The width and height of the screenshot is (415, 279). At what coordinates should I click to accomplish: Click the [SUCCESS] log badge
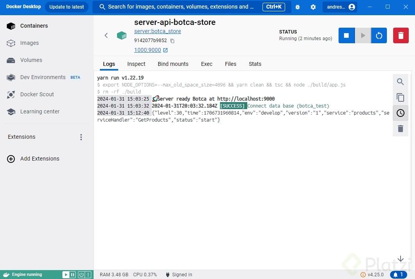pyautogui.click(x=232, y=106)
